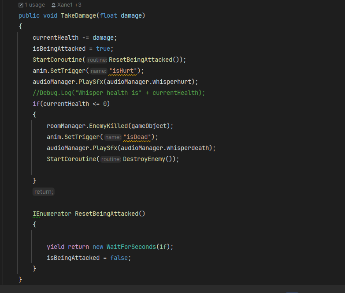345x293 pixels.
Task: Click commented Debug.Log line
Action: click(119, 93)
